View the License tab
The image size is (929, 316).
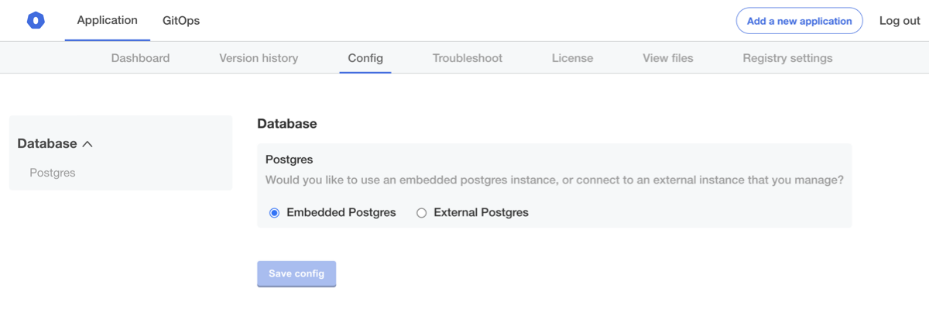pos(573,58)
